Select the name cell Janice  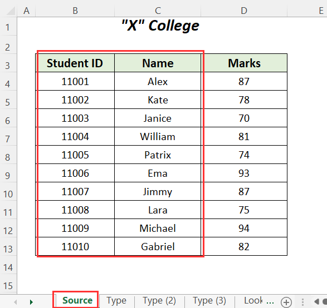(158, 118)
